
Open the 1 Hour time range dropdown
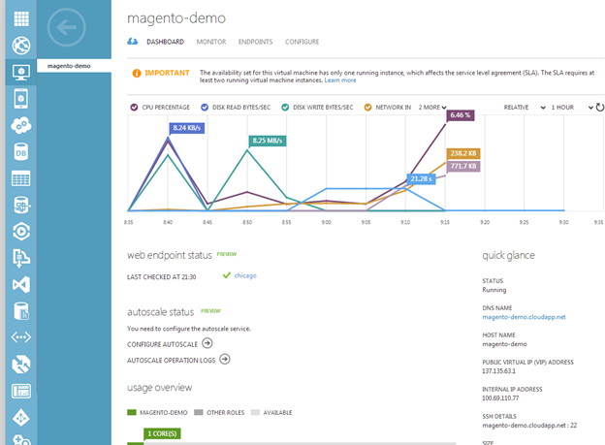pyautogui.click(x=571, y=107)
